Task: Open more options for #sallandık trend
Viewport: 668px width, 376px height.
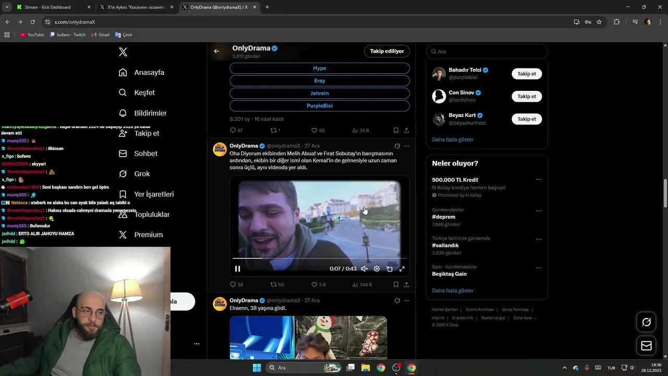Action: [x=539, y=239]
